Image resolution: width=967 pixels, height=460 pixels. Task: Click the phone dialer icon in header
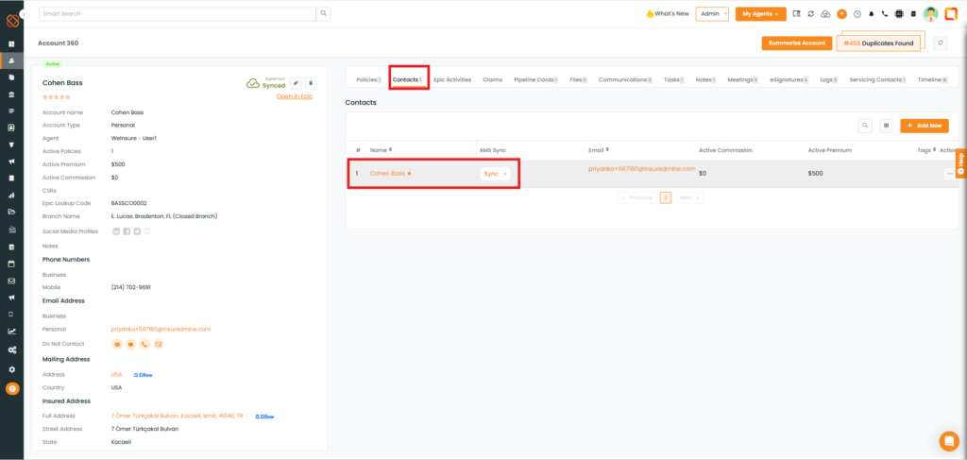[883, 14]
